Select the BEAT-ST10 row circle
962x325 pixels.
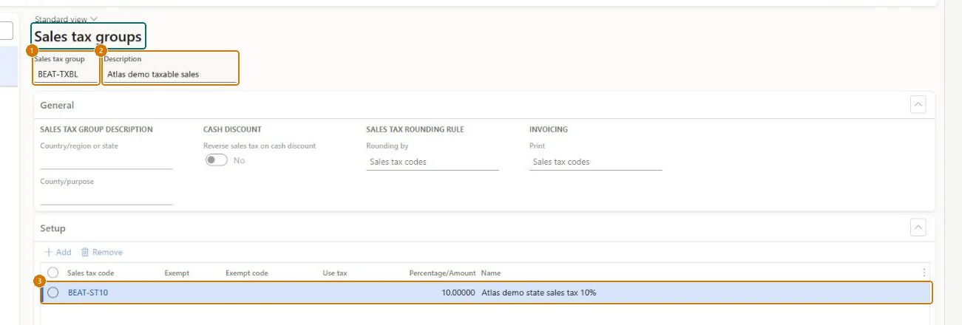(x=52, y=292)
